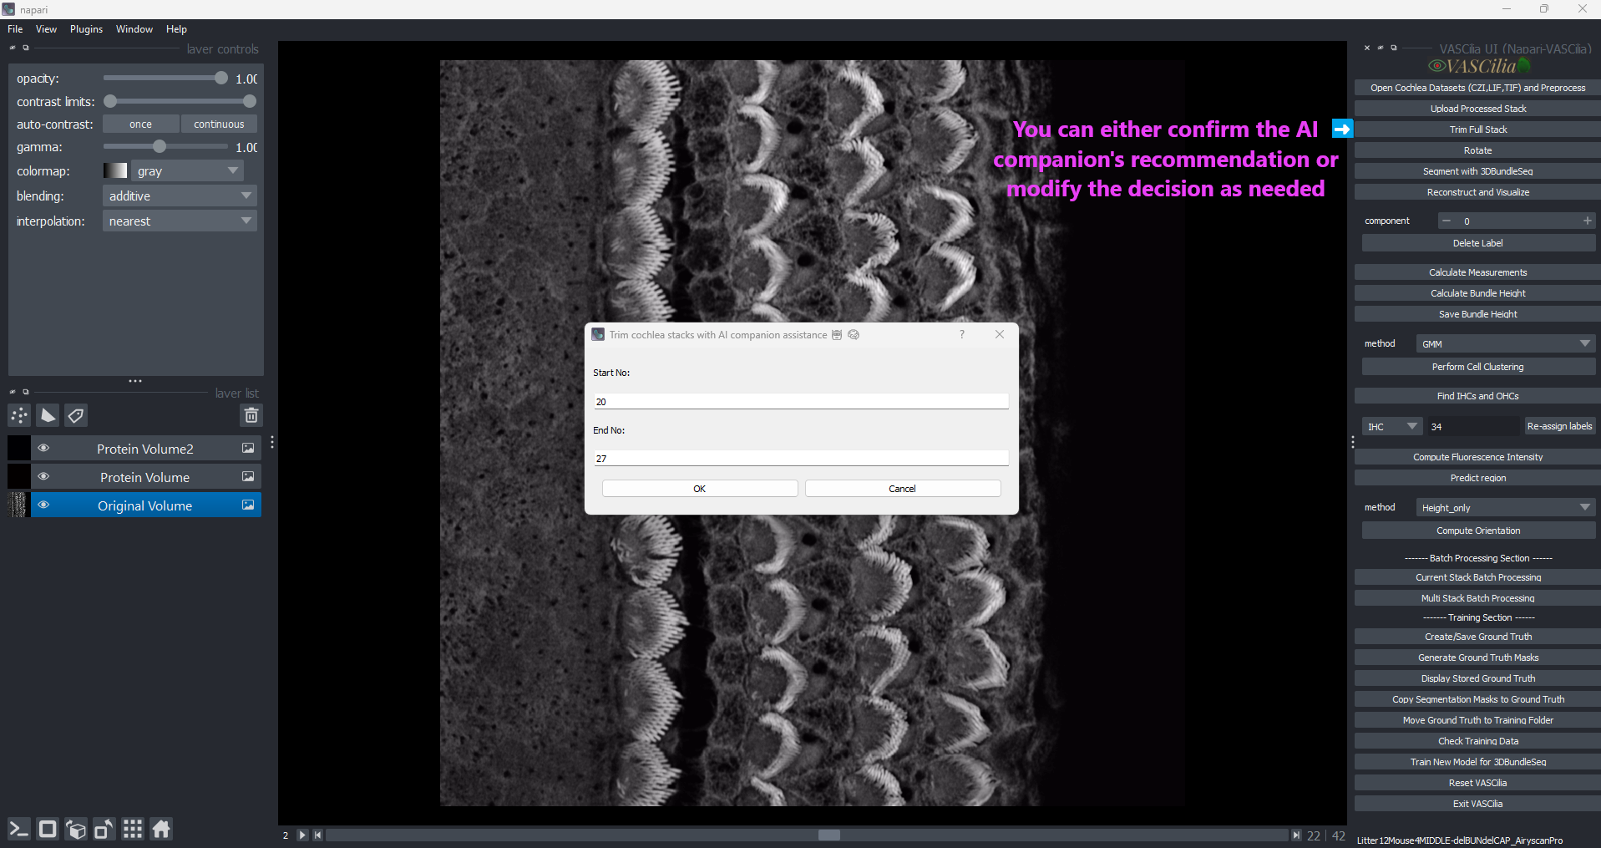Open the GMM clustering method dropdown
Viewport: 1601px width, 848px height.
(1506, 343)
